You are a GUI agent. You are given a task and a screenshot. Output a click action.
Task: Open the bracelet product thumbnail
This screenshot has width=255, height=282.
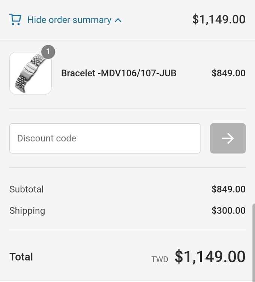pyautogui.click(x=30, y=73)
